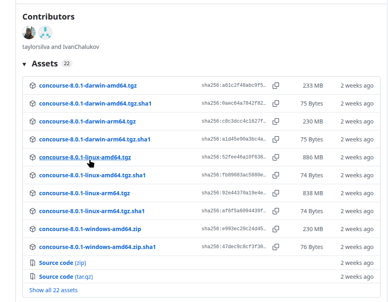This screenshot has width=388, height=302.
Task: Click the file icon beside Source code (zip)
Action: coord(33,263)
